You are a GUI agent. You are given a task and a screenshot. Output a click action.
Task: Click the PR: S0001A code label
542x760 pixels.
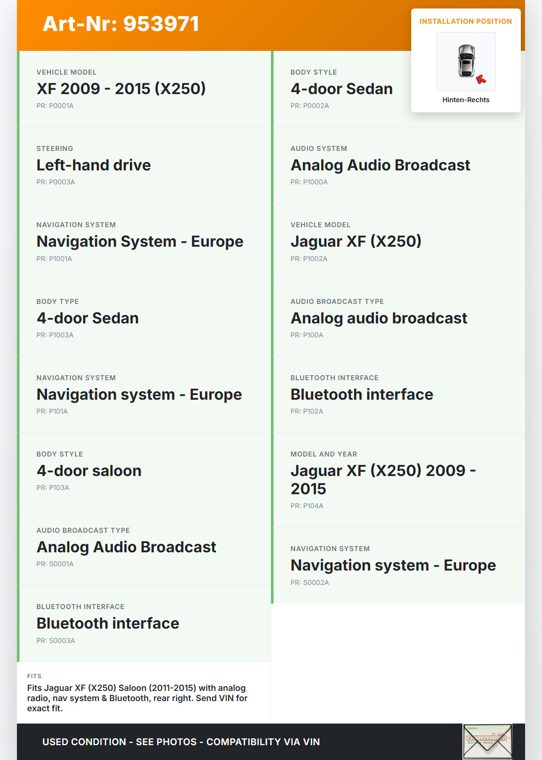tap(55, 564)
